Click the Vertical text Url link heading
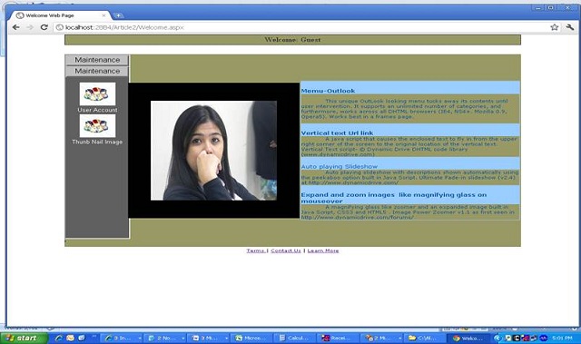This screenshot has height=344, width=581. pos(337,133)
